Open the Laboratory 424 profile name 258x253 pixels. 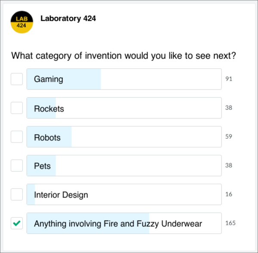point(68,19)
